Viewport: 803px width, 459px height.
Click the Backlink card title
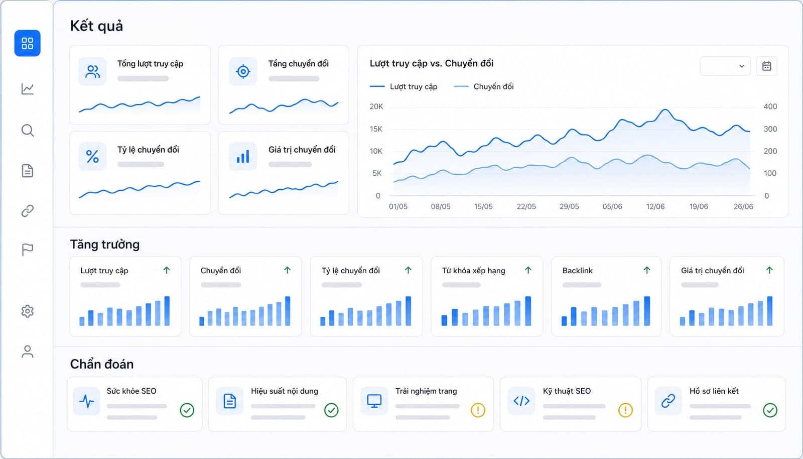click(x=578, y=270)
